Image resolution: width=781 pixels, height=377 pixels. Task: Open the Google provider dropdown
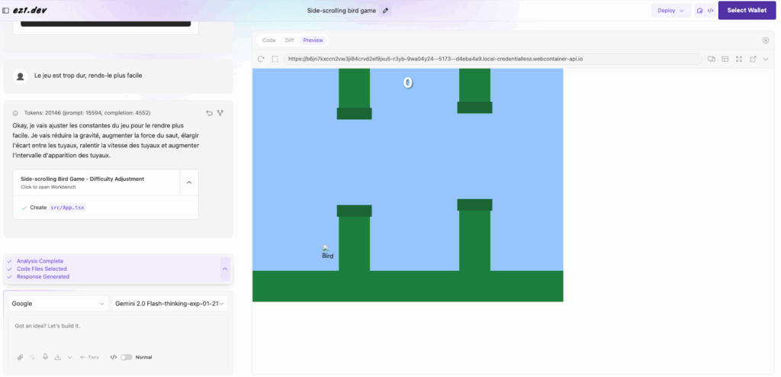[x=58, y=304]
